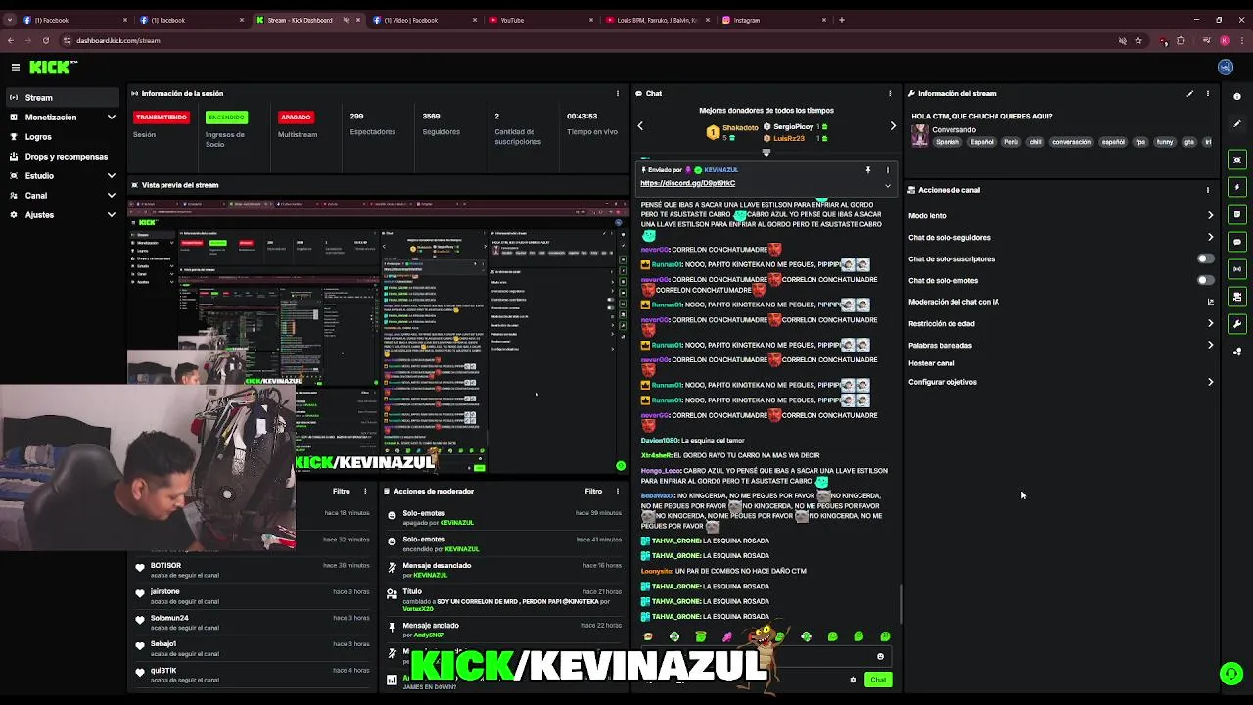Select Stream in the left sidebar
Viewport: 1253px width, 705px height.
[64, 97]
